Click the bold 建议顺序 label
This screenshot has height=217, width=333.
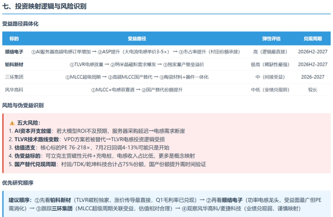(20, 200)
